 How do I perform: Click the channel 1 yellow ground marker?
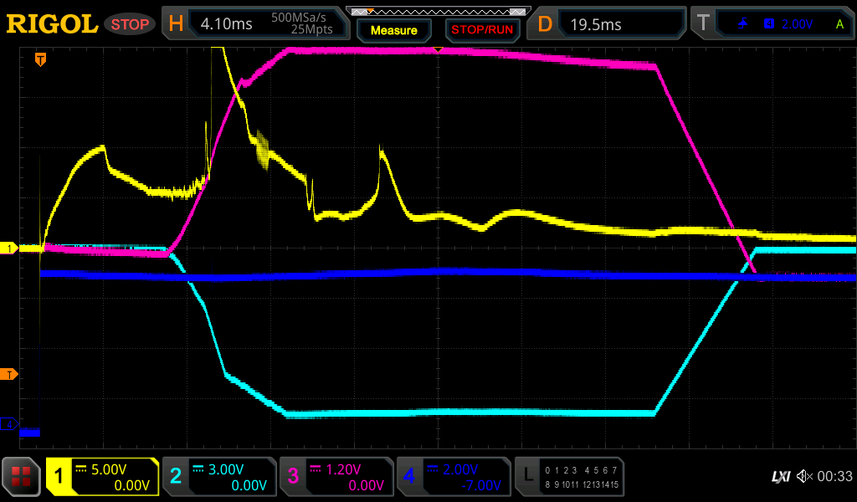(x=10, y=248)
